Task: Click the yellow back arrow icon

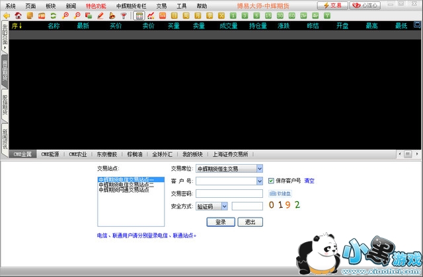Action: (x=7, y=15)
